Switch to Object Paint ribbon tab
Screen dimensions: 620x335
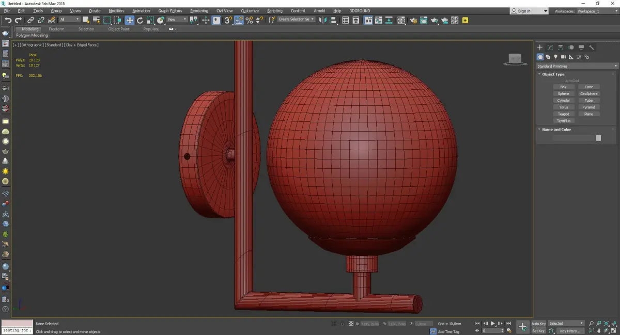click(x=119, y=29)
